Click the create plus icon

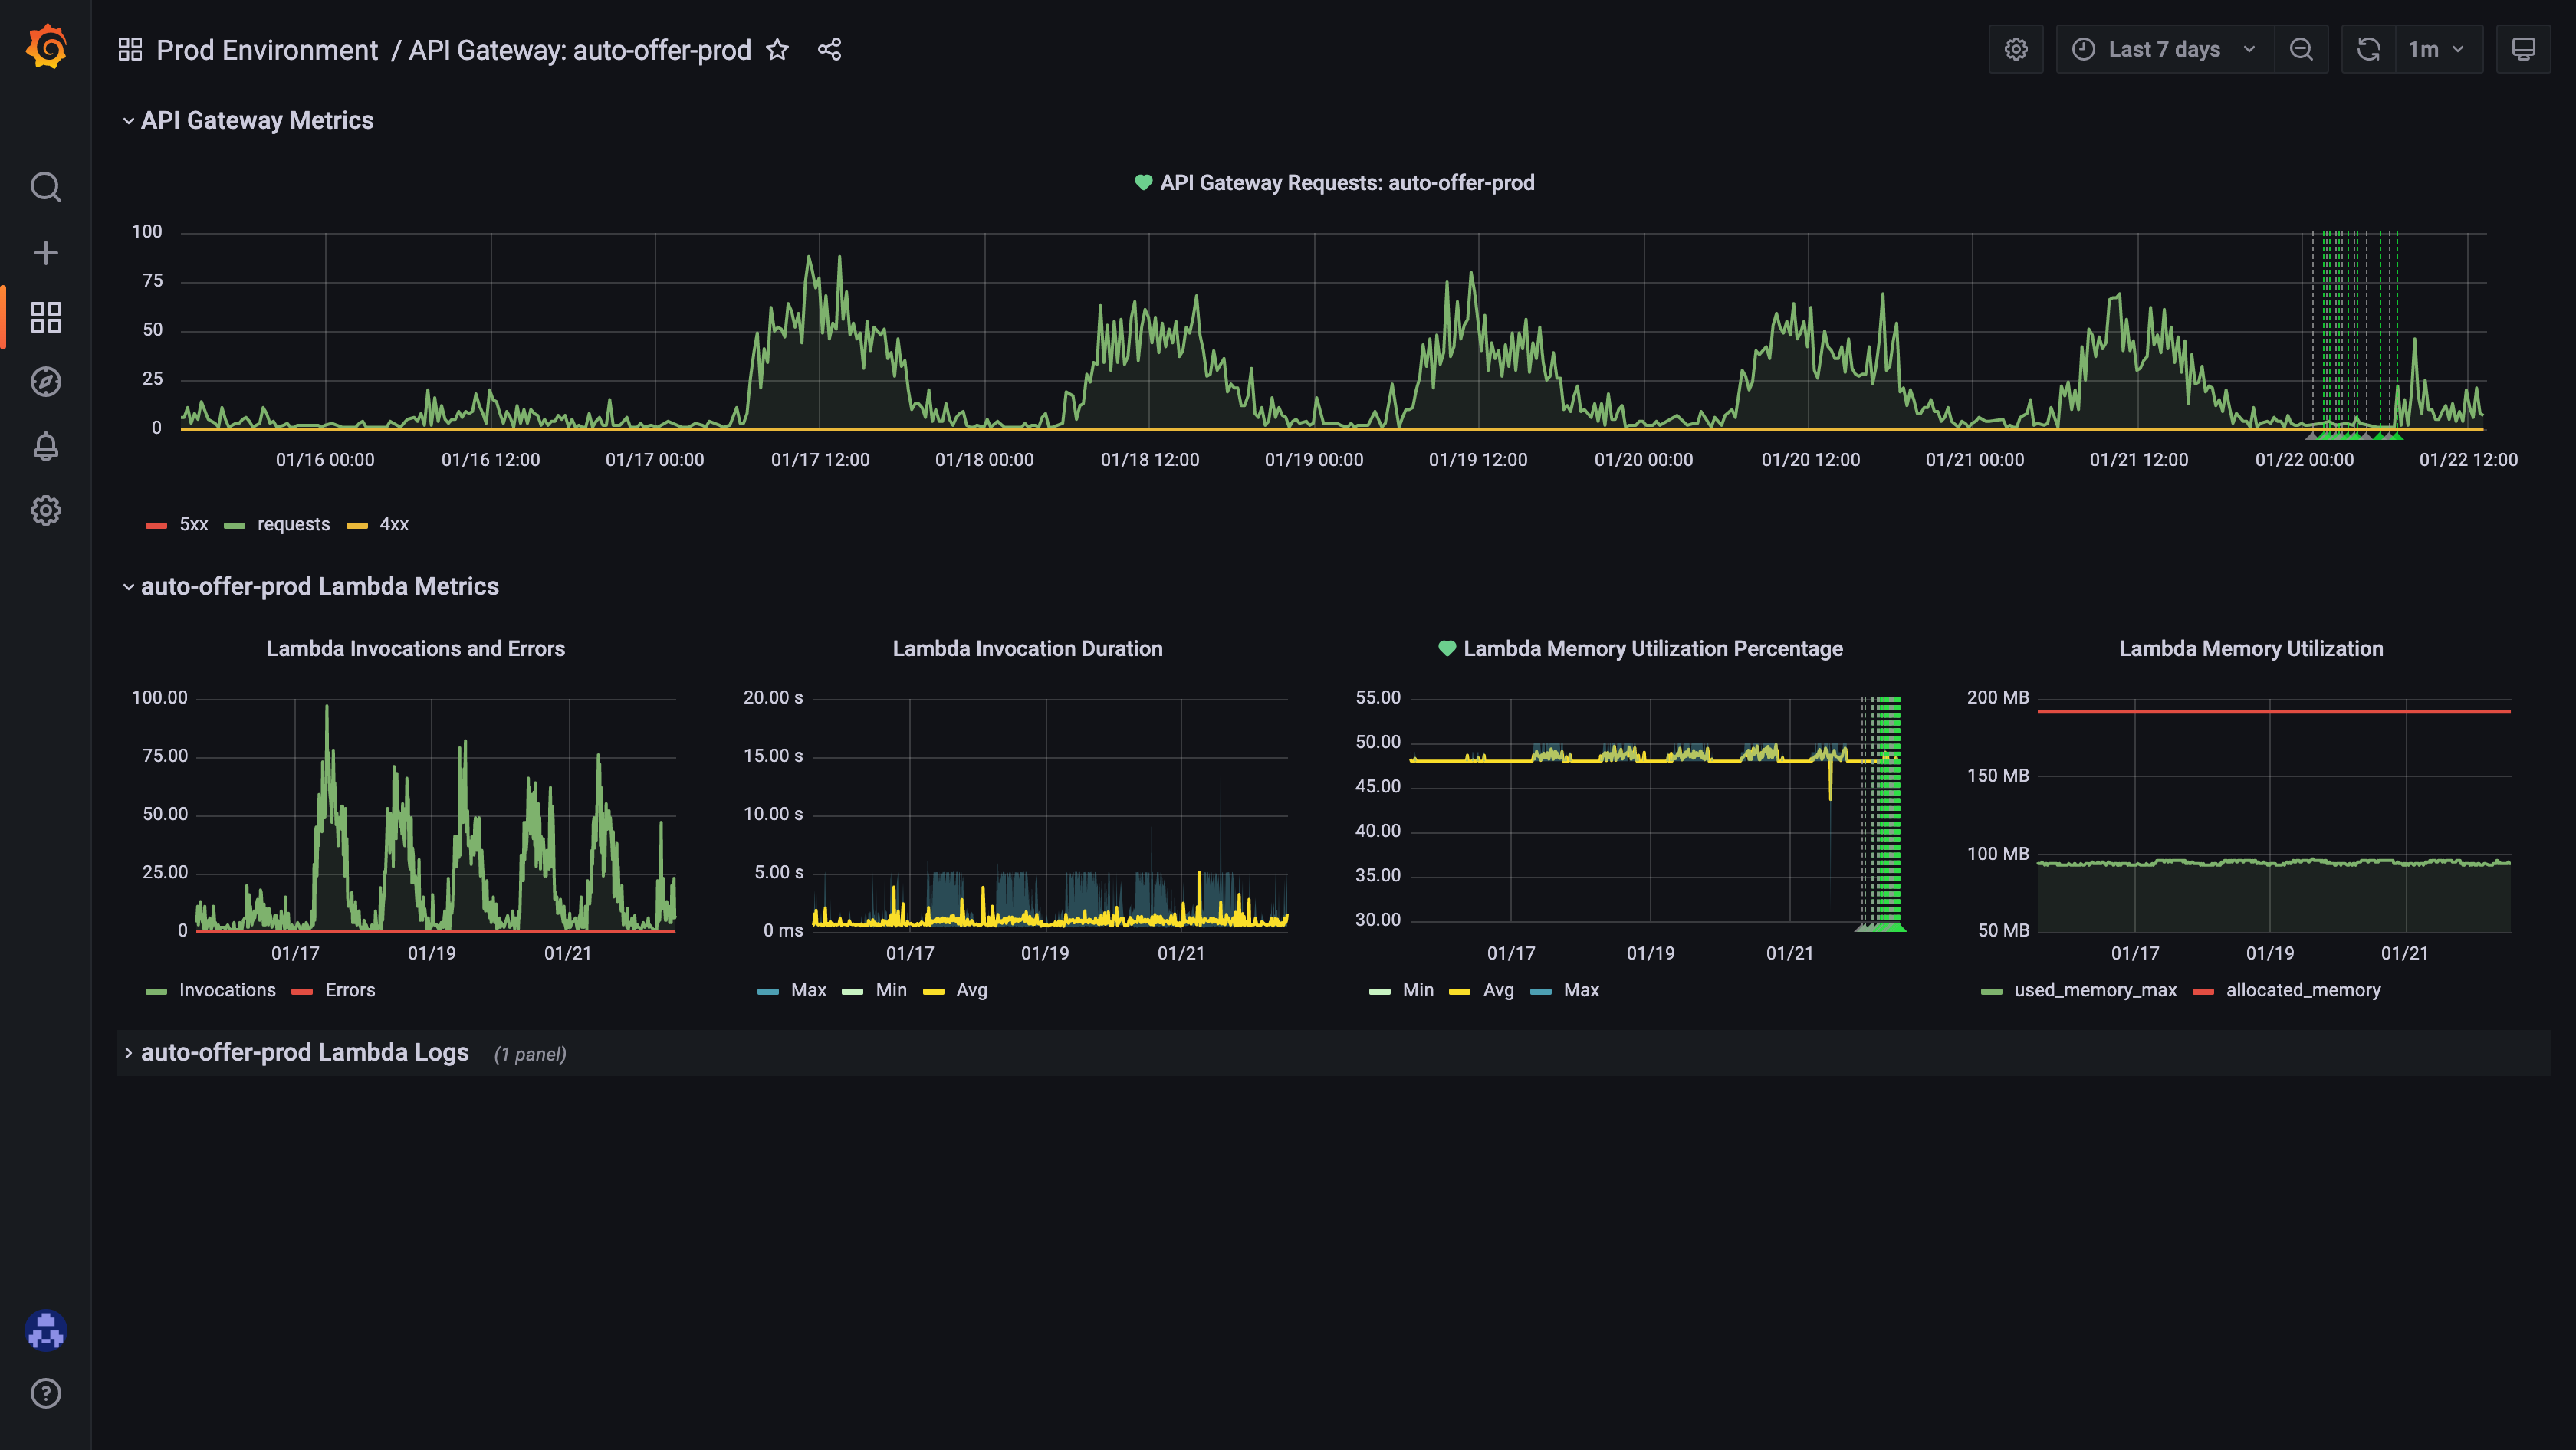[x=46, y=253]
